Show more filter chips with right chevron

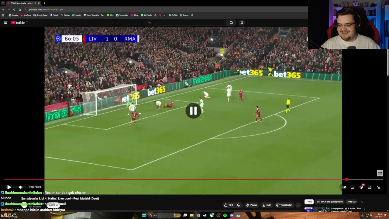(362, 202)
